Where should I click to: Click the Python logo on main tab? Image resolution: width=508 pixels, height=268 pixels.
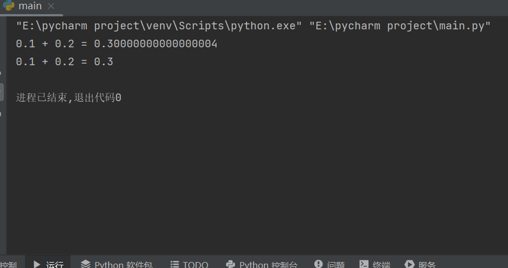coord(9,6)
